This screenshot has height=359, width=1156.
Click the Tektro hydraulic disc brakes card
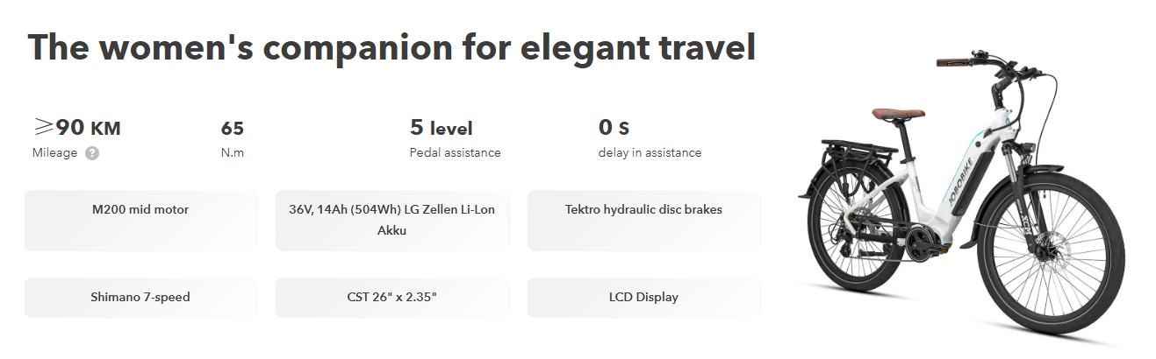(643, 221)
